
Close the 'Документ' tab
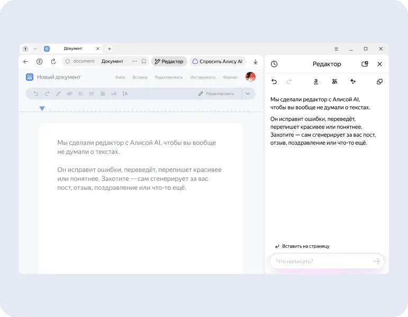[97, 49]
